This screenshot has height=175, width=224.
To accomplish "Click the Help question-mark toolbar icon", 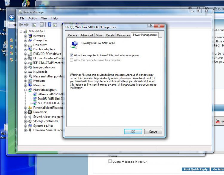I will click(49, 24).
